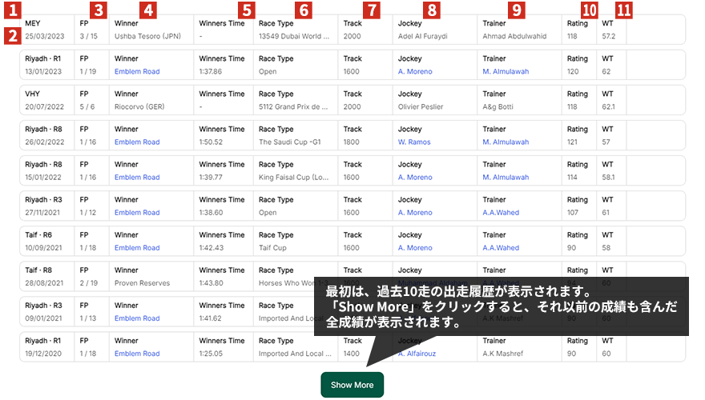Click red marker 8 above the Jockey column

432,10
